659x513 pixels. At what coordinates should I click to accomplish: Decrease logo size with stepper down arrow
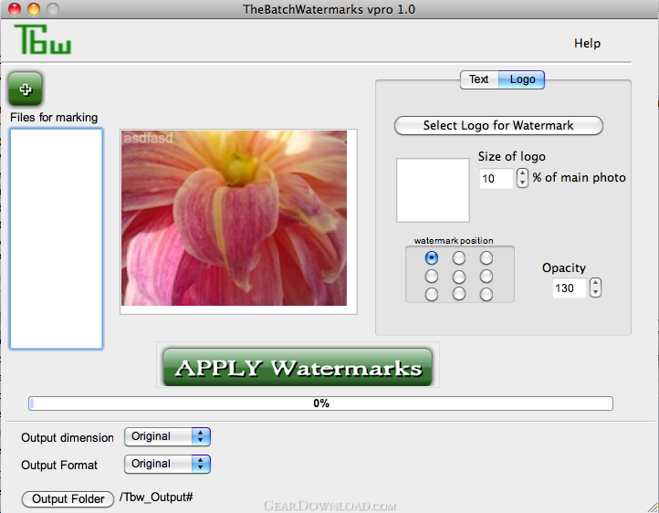point(522,183)
